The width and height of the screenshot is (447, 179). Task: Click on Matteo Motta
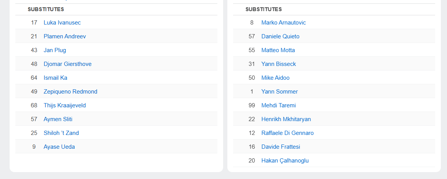[x=278, y=50]
